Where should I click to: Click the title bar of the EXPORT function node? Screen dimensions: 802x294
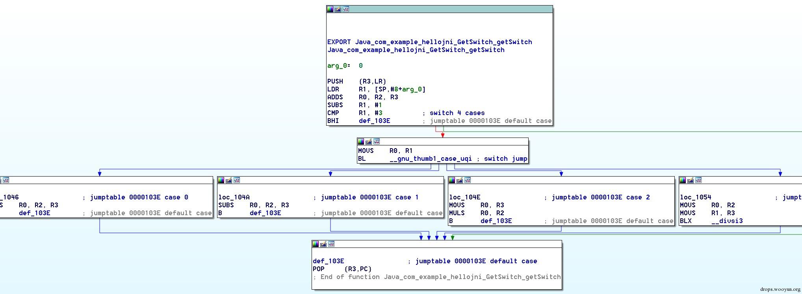440,9
